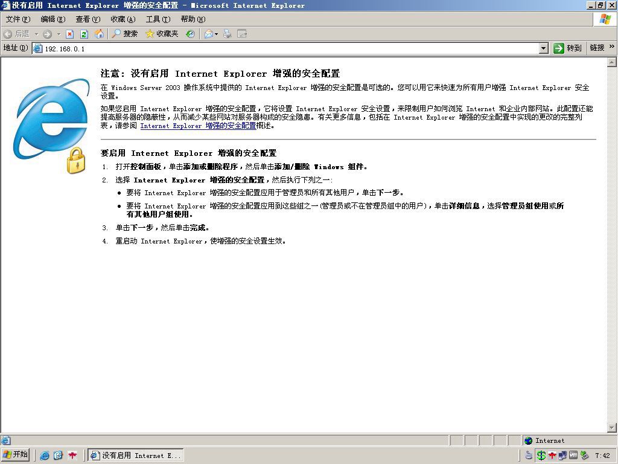
Task: Click the 没有启用 Internet E... taskbar button
Action: tap(136, 456)
